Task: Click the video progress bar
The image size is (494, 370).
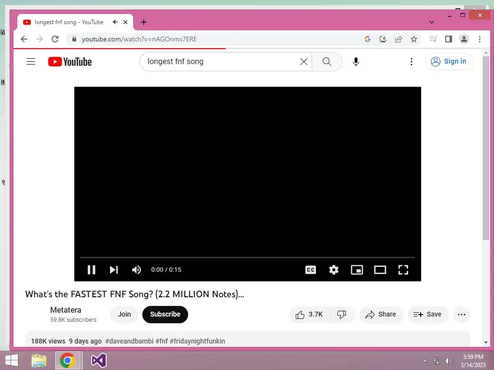Action: pyautogui.click(x=247, y=257)
